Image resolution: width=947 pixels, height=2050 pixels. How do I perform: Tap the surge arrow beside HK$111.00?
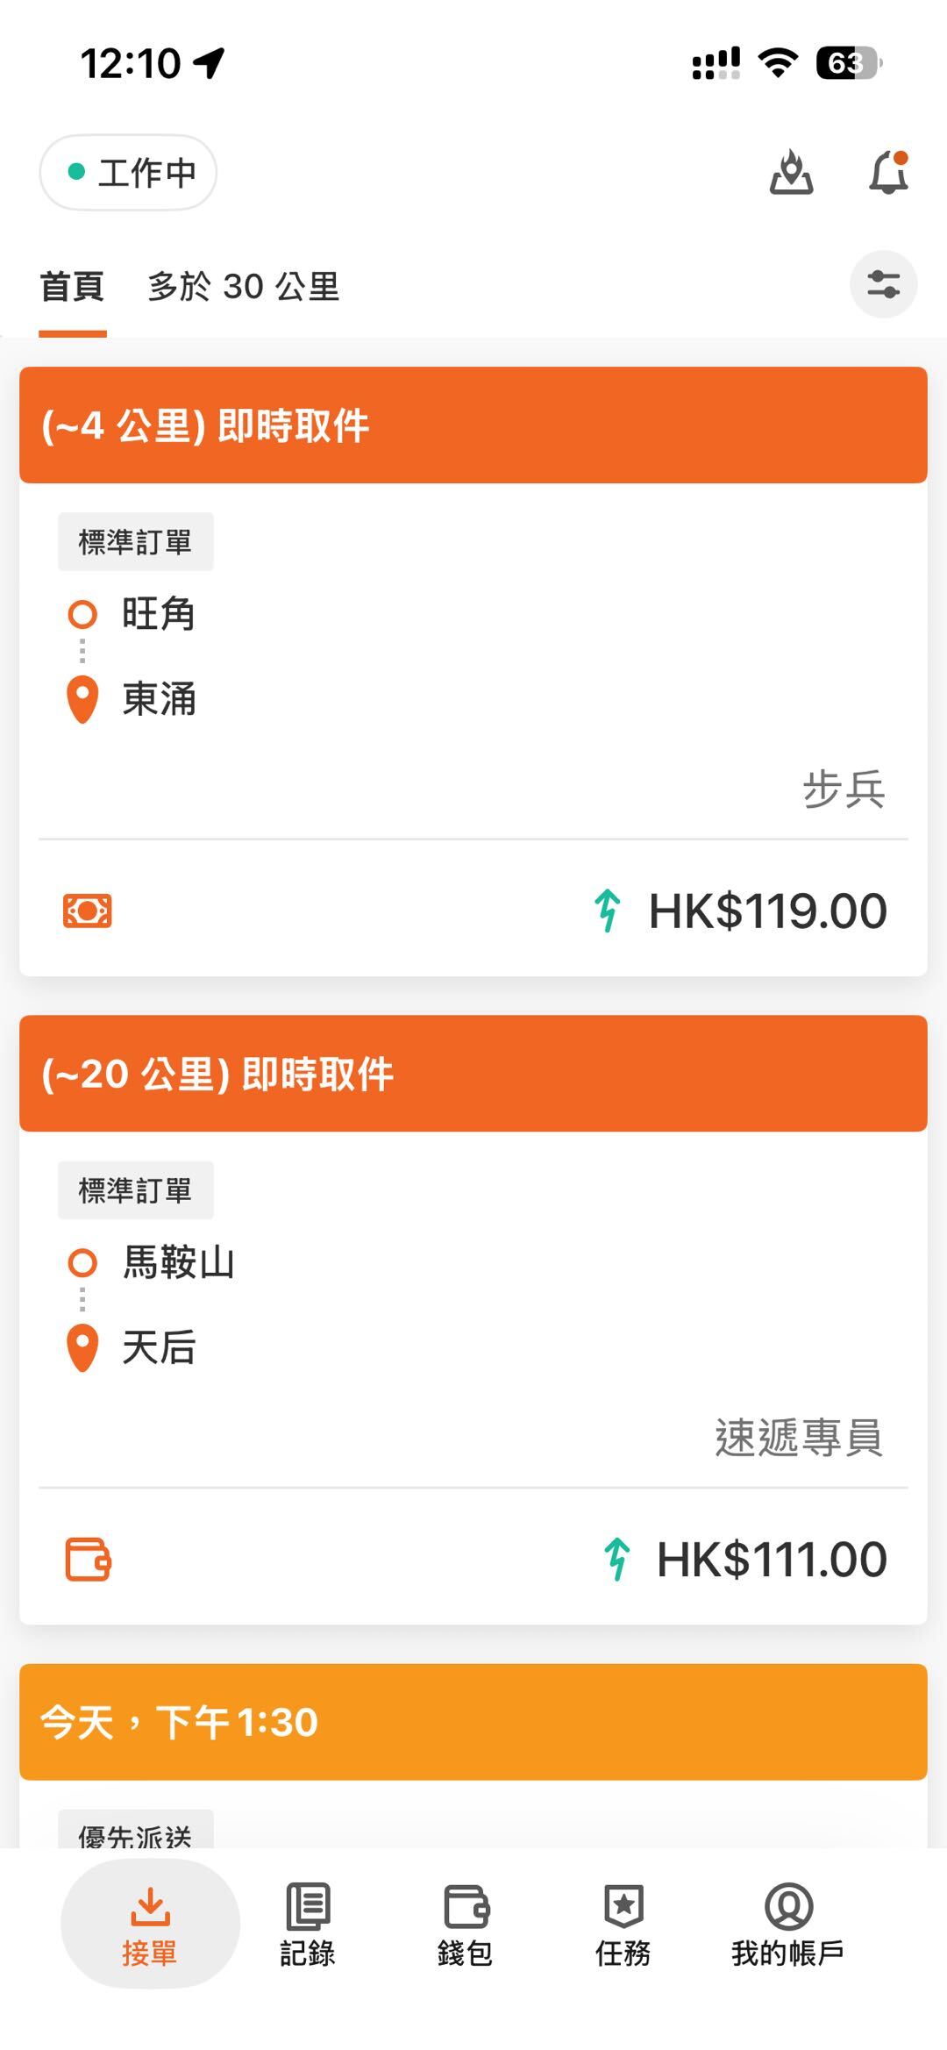point(616,1560)
